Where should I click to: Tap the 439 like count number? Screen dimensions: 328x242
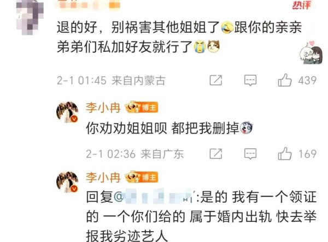pos(307,81)
